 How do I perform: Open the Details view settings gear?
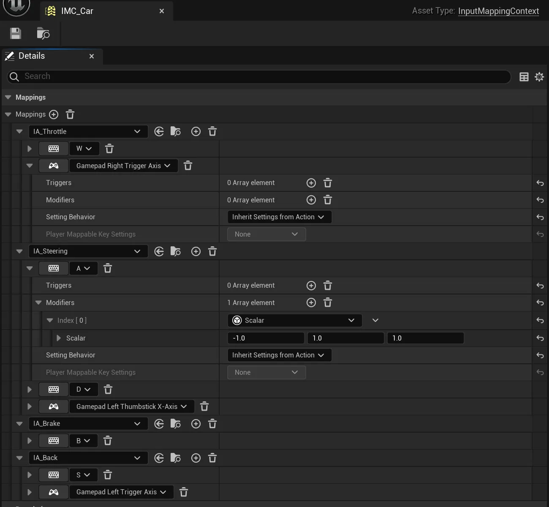coord(539,77)
